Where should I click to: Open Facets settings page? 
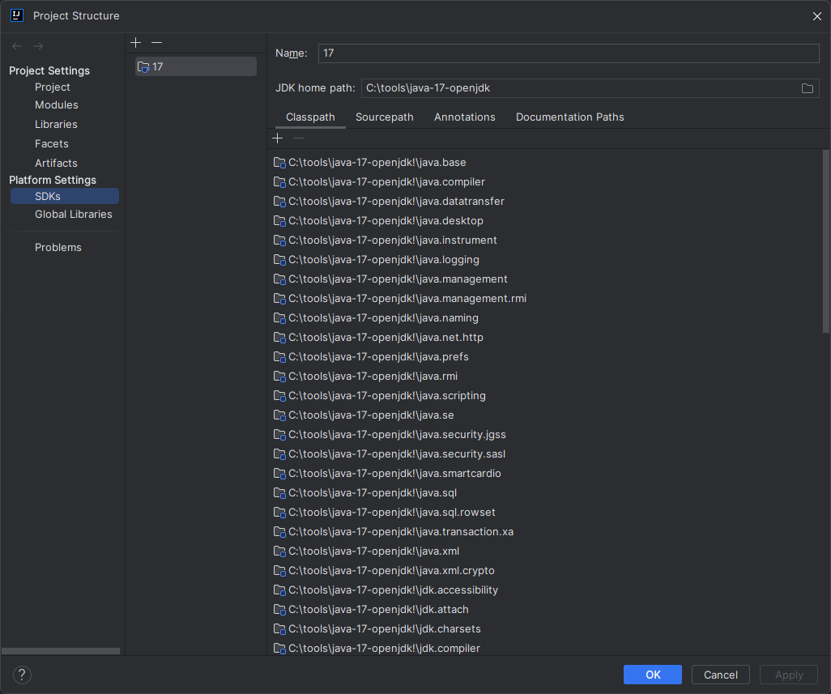(x=51, y=144)
